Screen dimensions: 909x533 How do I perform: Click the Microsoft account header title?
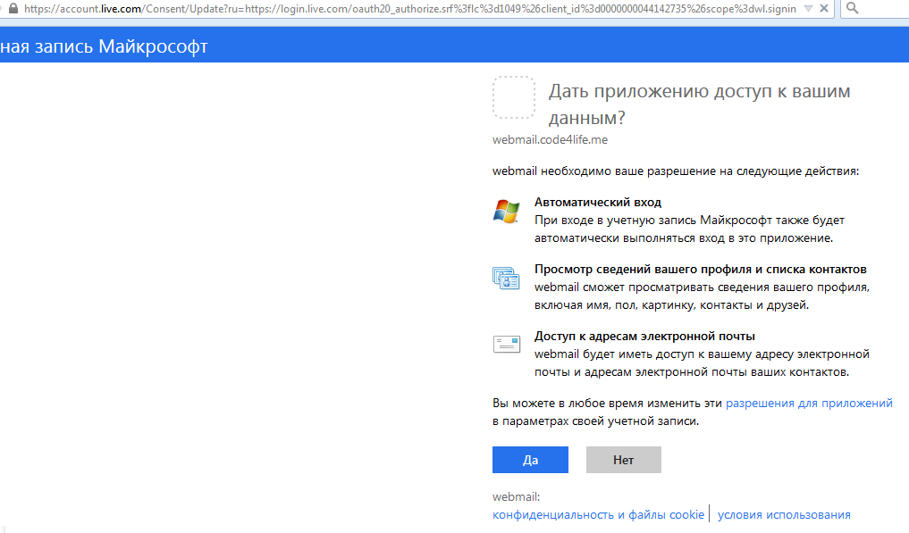tap(105, 46)
